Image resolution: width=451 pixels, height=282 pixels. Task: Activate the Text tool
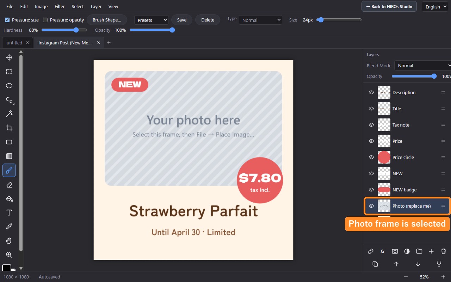pos(9,213)
